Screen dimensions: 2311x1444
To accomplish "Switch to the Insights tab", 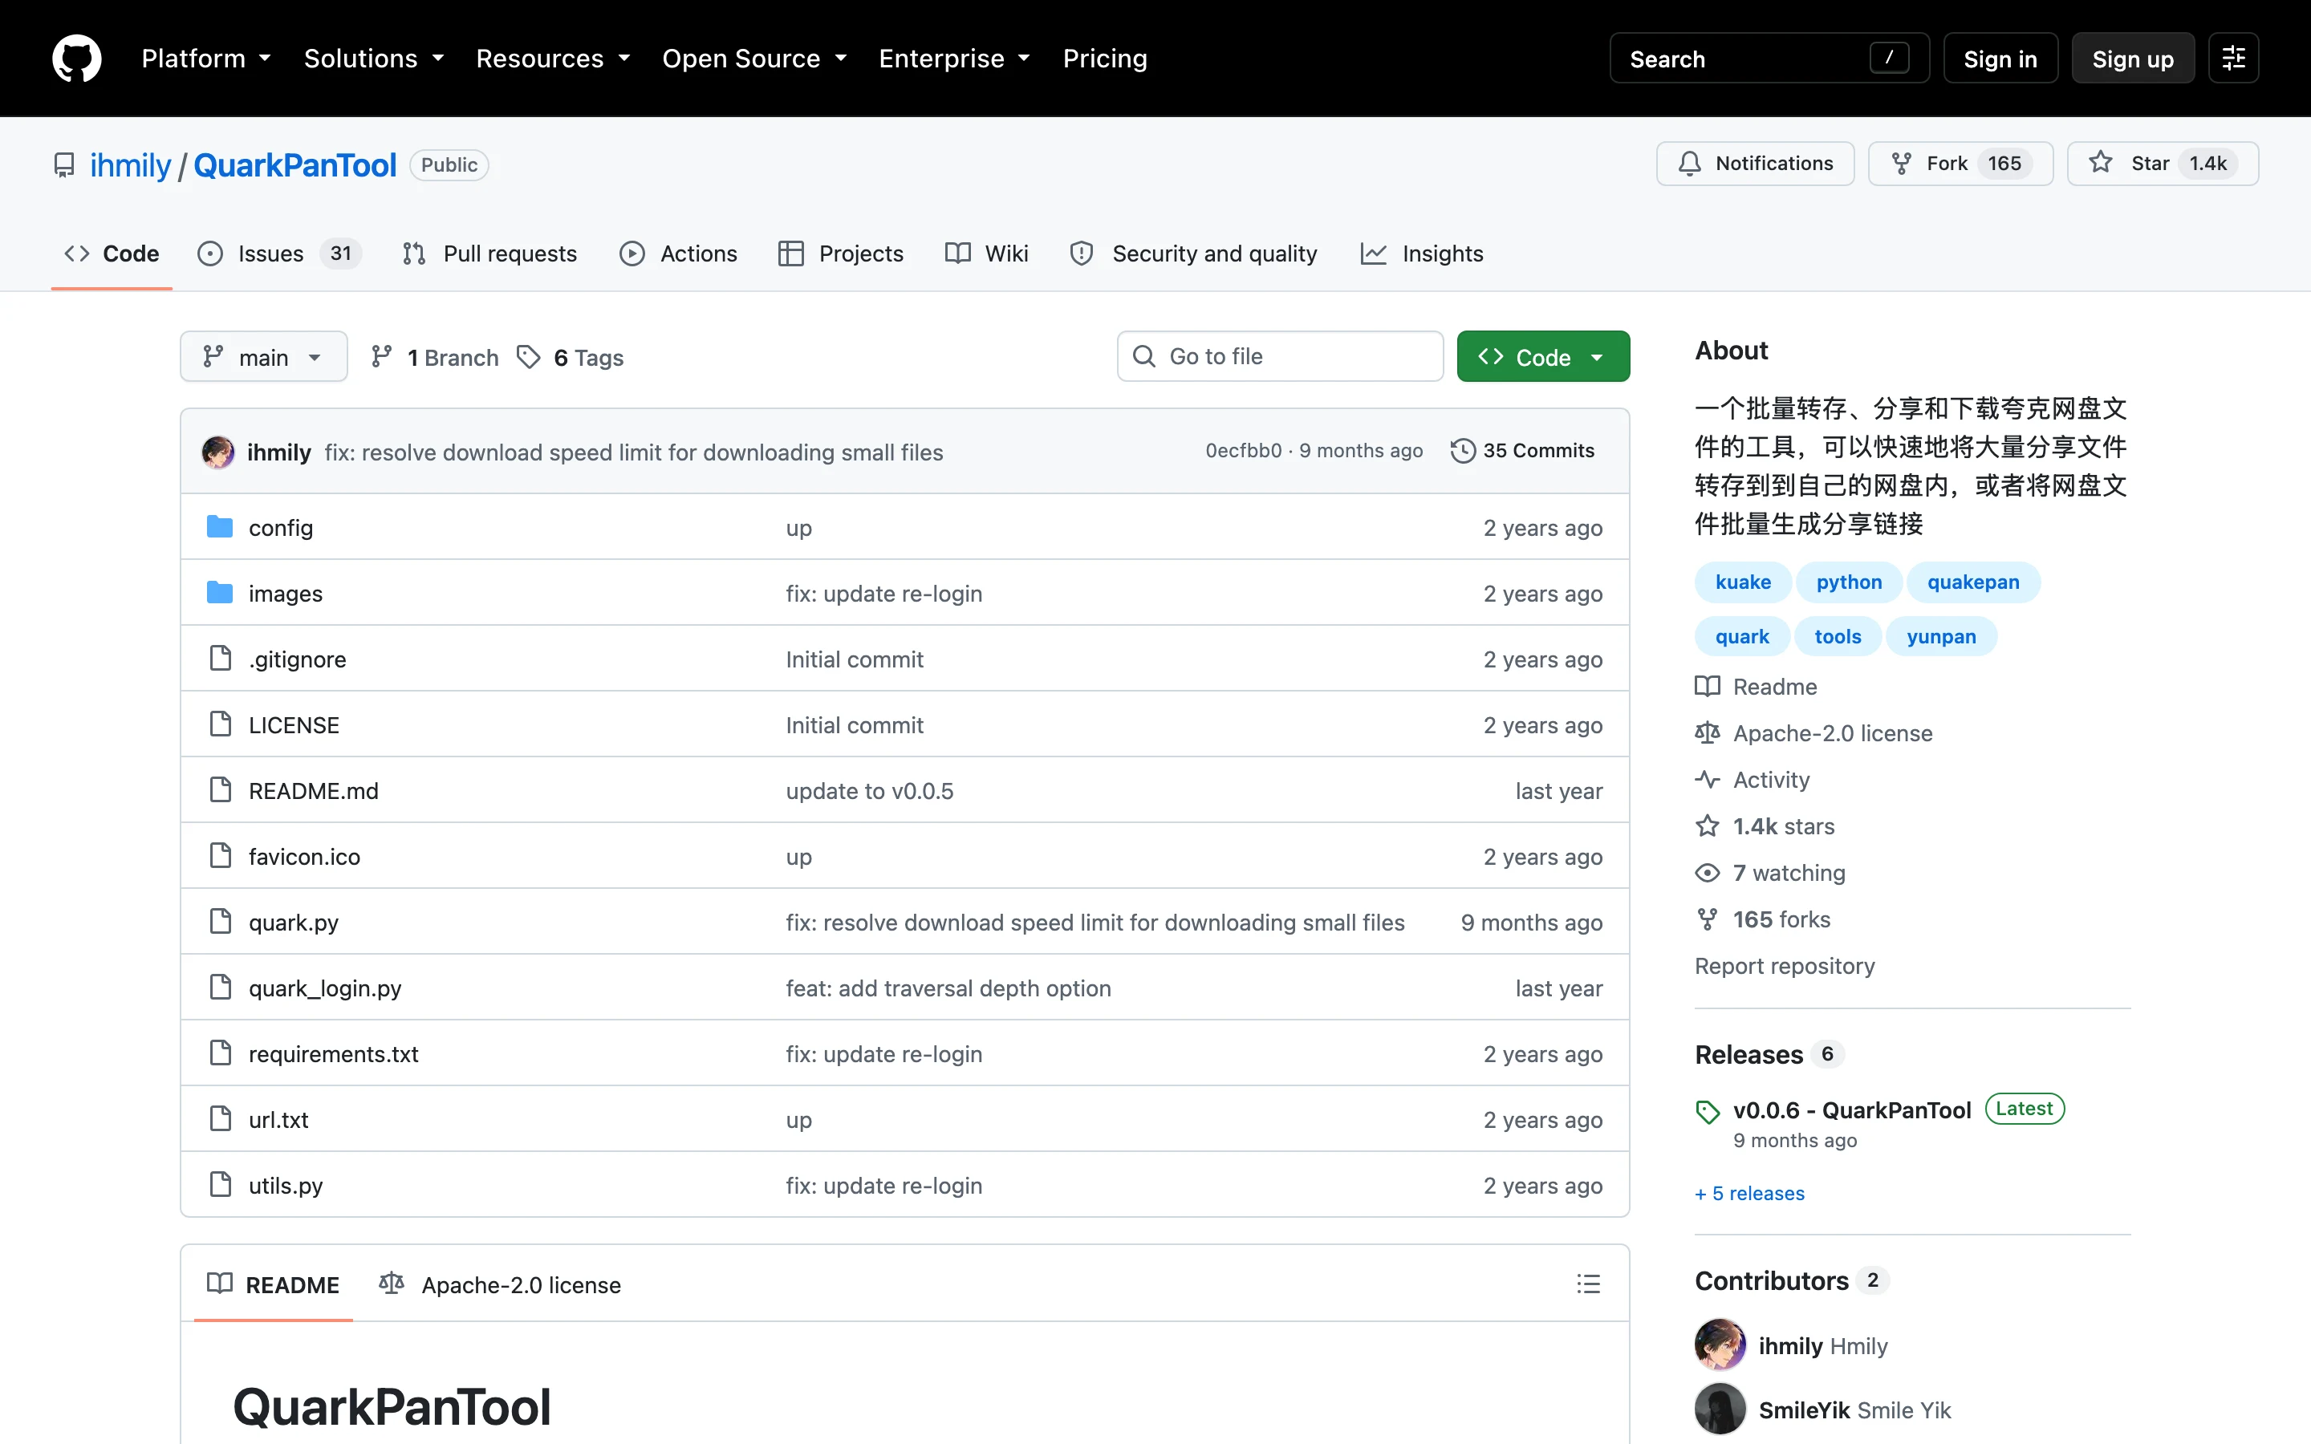I will pos(1422,253).
